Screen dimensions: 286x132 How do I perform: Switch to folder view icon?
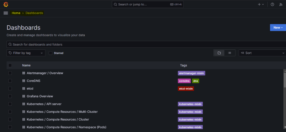point(219,53)
